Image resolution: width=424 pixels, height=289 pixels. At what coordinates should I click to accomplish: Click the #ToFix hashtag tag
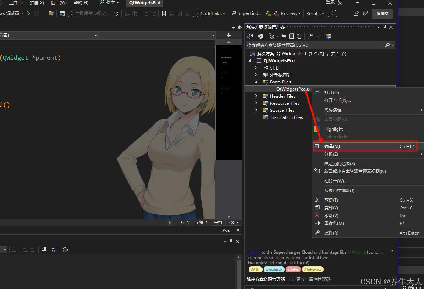coord(293,269)
